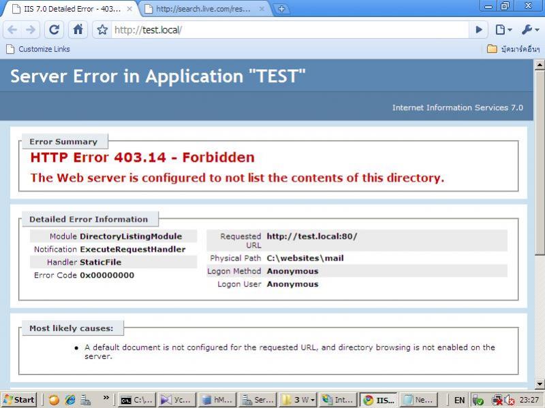545x408 pixels.
Task: Go forward using the forward arrow
Action: (x=31, y=30)
